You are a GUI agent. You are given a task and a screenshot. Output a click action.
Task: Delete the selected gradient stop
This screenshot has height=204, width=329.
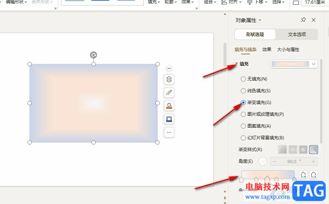pos(314,175)
